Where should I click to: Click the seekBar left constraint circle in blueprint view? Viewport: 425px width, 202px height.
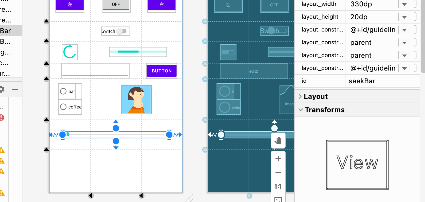(x=221, y=135)
